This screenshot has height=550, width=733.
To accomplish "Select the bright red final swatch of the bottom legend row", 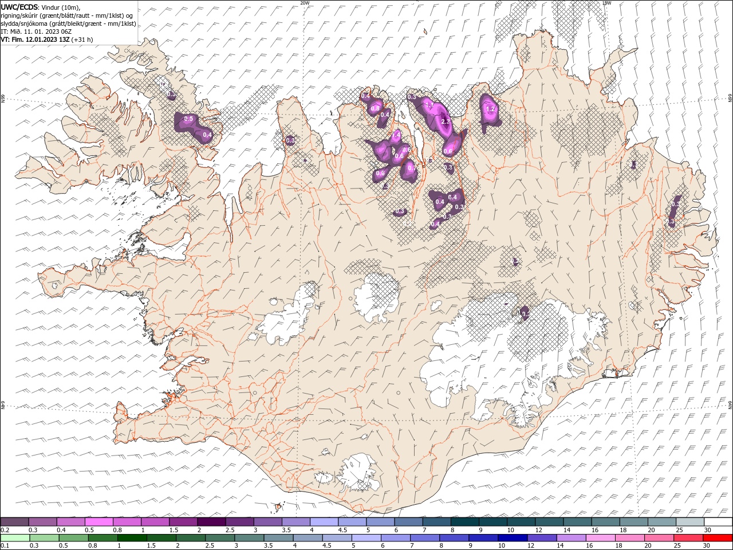I will point(718,538).
